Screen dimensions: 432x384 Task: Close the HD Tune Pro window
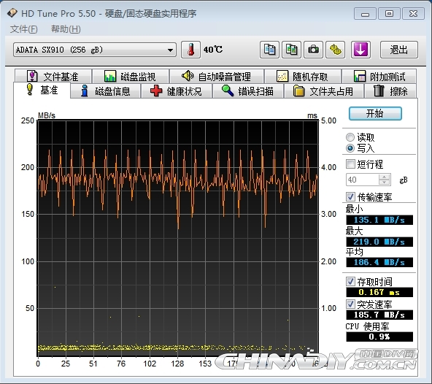click(413, 14)
